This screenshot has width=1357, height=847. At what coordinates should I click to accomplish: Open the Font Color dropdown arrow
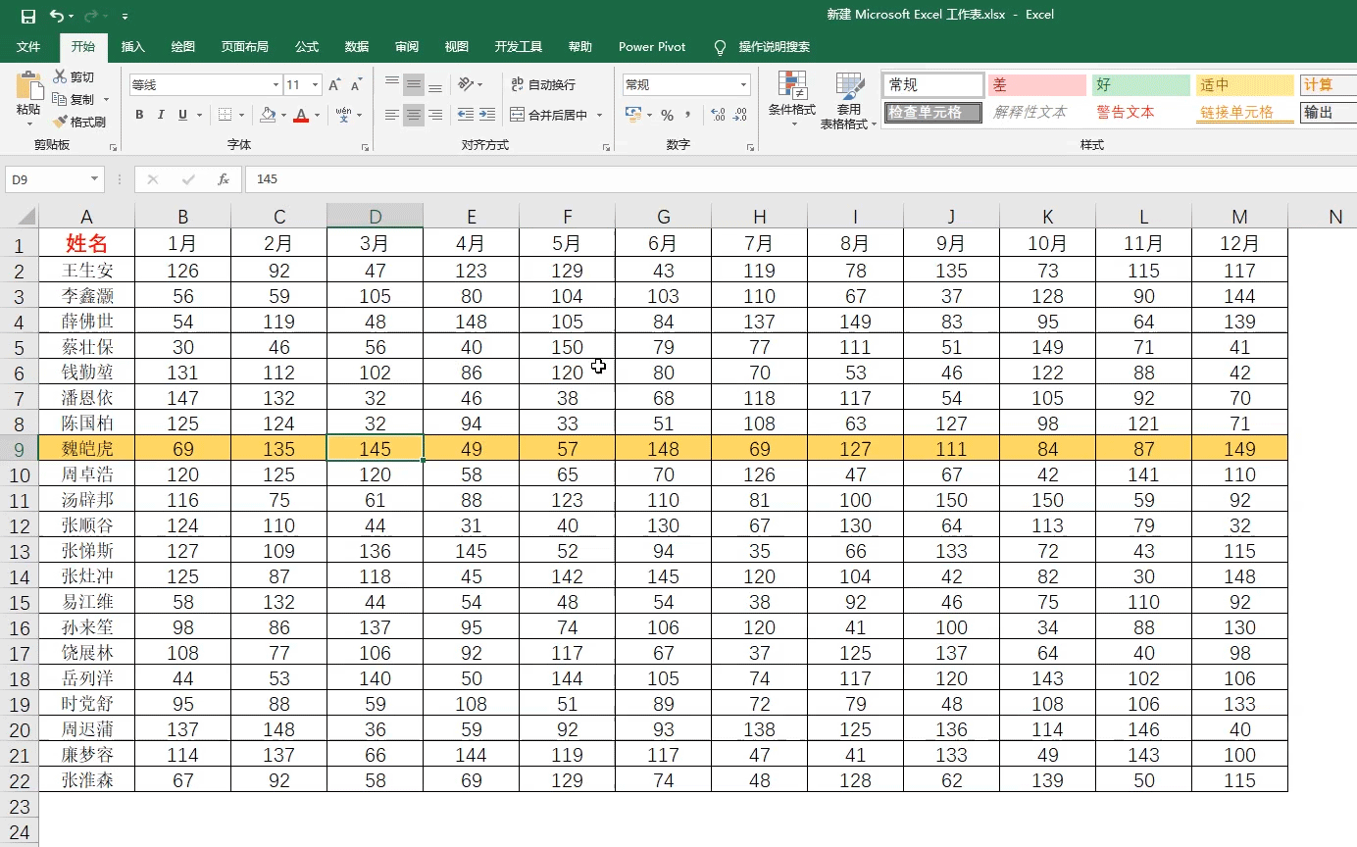[x=318, y=115]
